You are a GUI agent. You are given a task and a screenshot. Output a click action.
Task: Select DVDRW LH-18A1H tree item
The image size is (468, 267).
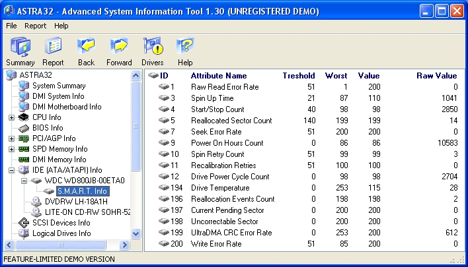(x=76, y=202)
